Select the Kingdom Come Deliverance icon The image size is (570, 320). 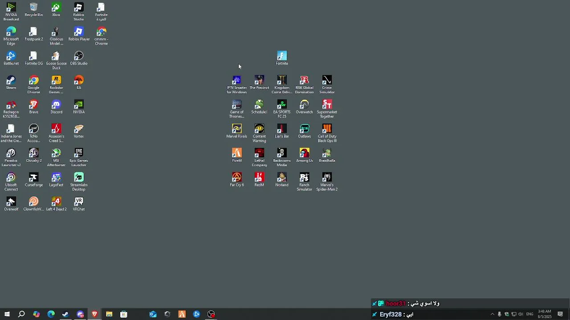282,84
